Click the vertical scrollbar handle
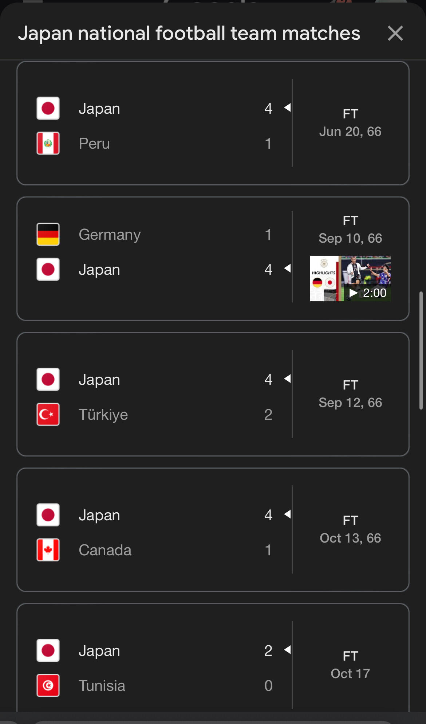The width and height of the screenshot is (426, 724). coord(421,351)
